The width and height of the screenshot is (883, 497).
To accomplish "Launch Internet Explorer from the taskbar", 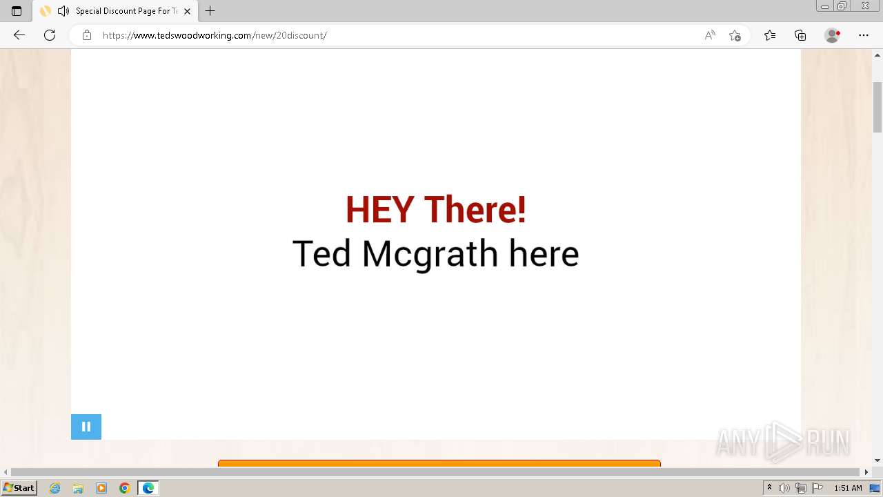I will 55,488.
